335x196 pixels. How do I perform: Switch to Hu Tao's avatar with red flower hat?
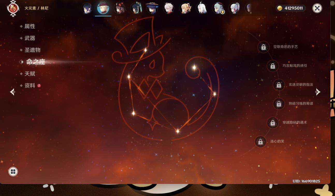tap(120, 8)
